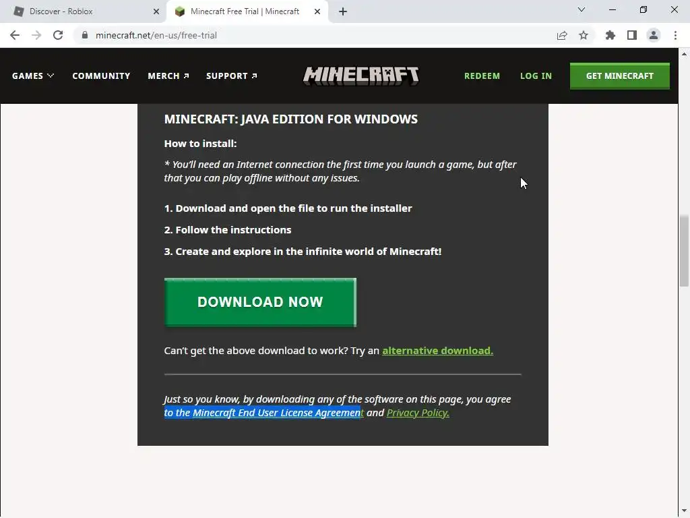Viewport: 690px width, 518px height.
Task: Open the MERCH external link
Action: click(168, 76)
